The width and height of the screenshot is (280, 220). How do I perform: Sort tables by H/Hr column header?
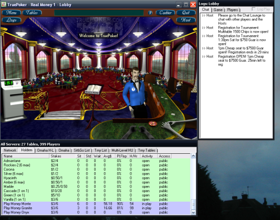(133, 156)
